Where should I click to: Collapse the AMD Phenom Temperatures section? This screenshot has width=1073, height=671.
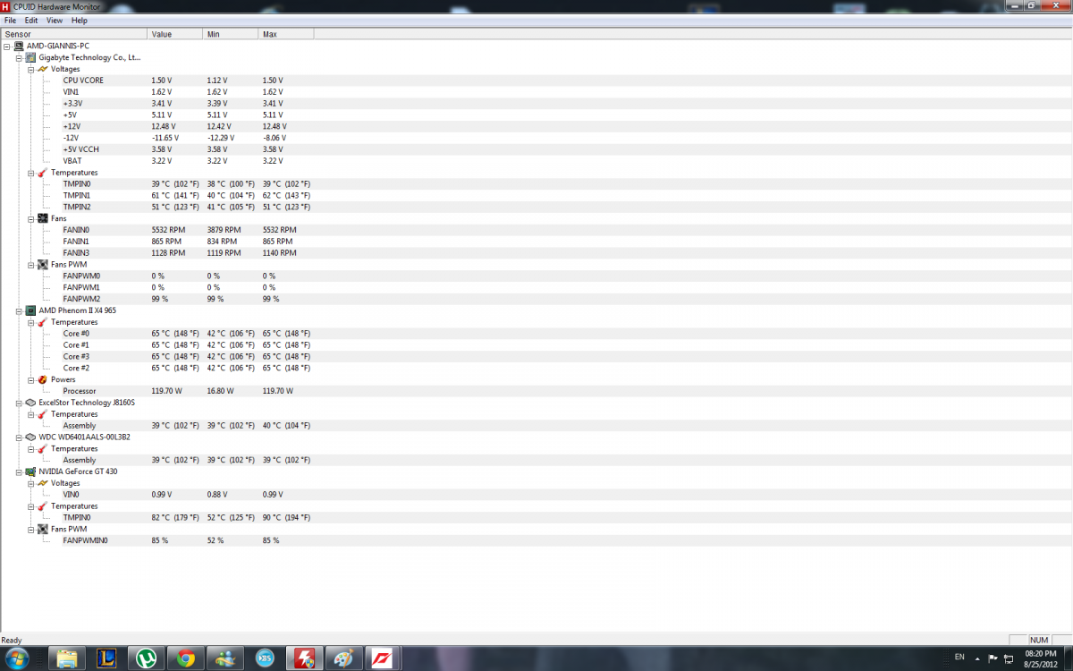coord(30,322)
